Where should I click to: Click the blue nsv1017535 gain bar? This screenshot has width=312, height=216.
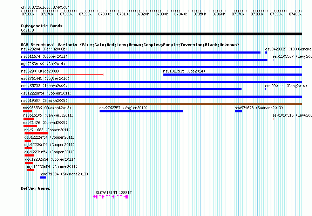point(233,75)
